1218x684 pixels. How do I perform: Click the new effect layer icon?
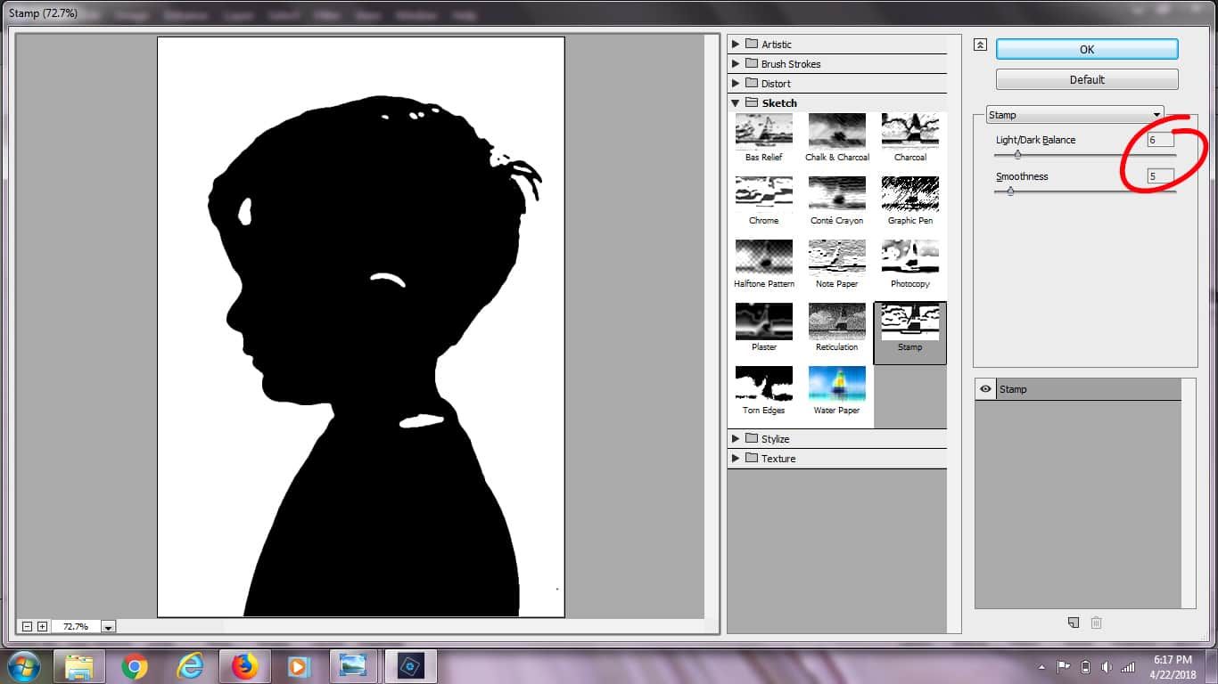click(1074, 623)
